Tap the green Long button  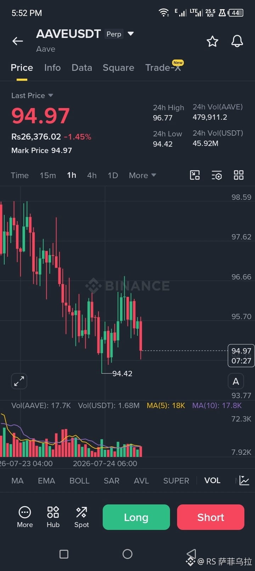136,517
